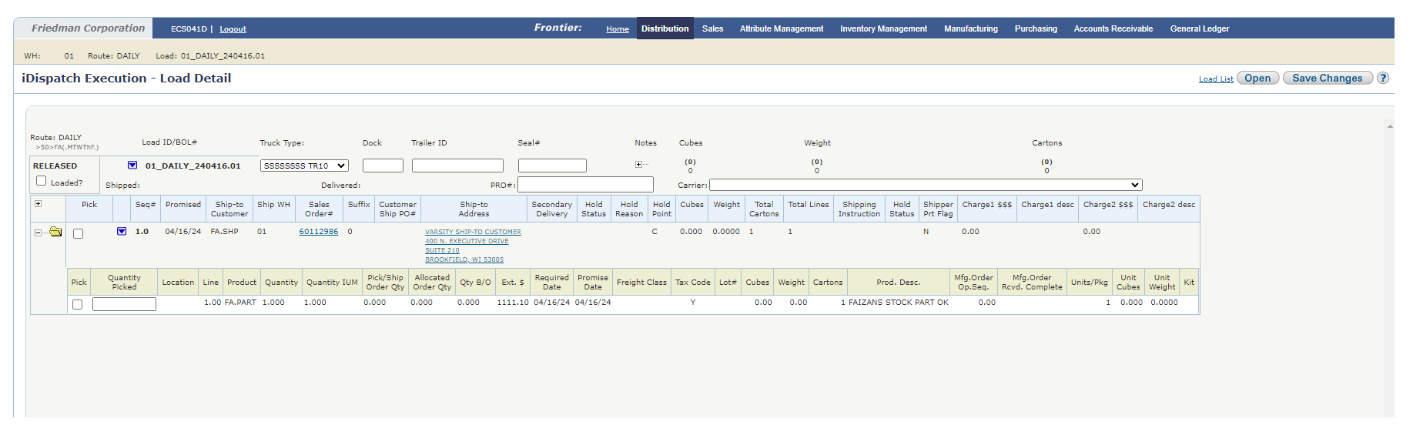Open General Ledger menu
The height and width of the screenshot is (435, 1413).
point(1200,28)
